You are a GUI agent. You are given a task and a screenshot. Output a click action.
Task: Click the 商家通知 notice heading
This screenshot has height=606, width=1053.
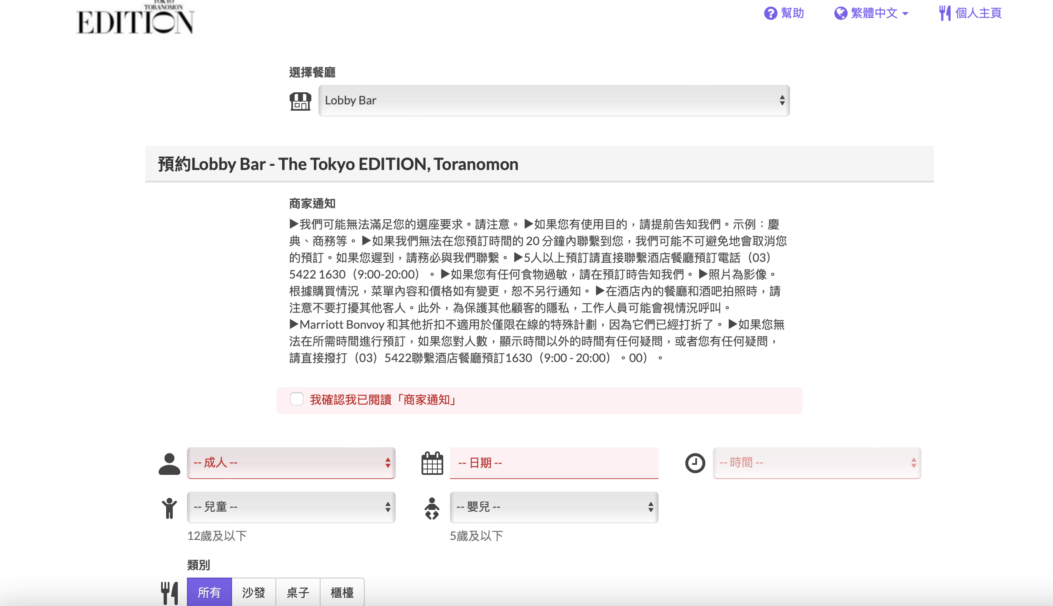click(313, 204)
